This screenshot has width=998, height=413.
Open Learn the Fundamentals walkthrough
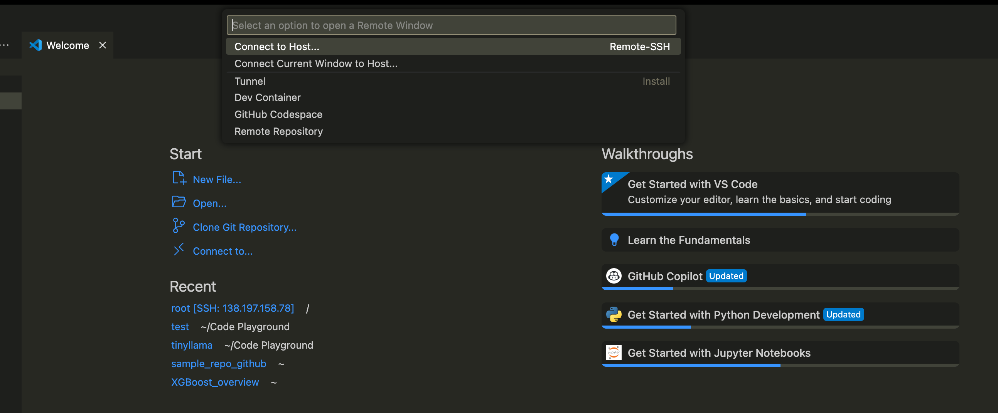780,240
